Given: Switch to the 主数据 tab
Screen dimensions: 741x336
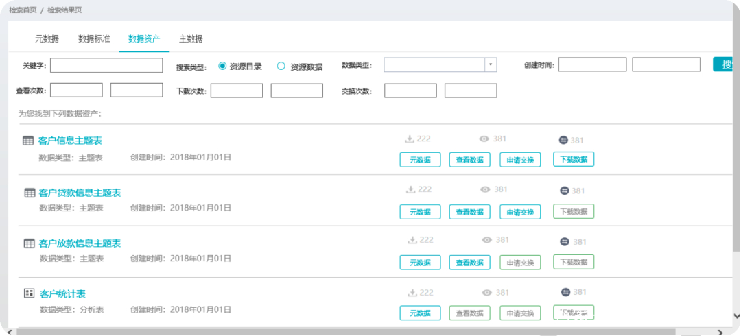Looking at the screenshot, I should point(191,39).
